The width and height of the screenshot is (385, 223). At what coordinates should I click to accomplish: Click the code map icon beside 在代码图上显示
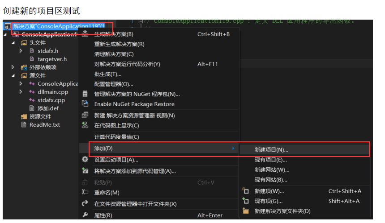tap(85, 125)
